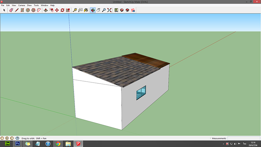
Task: Select the Tape Measure tool
Action: click(75, 10)
